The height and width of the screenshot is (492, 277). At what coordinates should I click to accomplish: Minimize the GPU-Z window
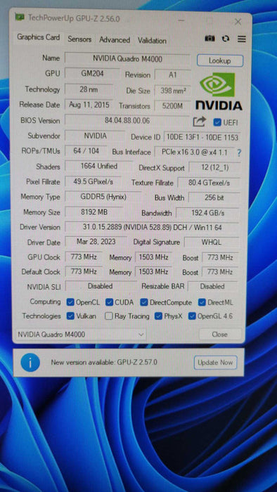(181, 20)
